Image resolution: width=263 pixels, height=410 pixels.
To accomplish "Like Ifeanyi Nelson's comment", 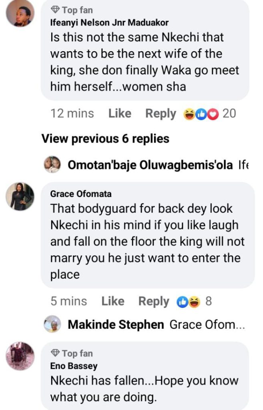I will 120,114.
